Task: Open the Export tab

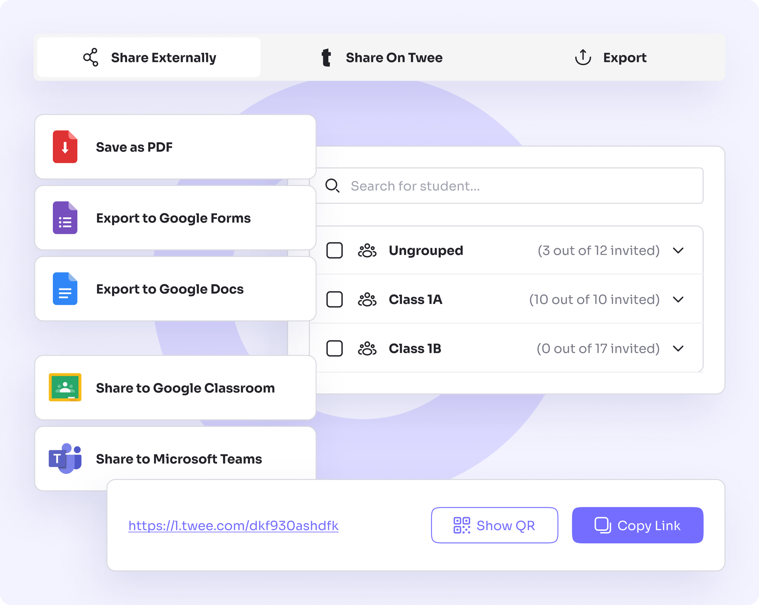Action: (625, 57)
